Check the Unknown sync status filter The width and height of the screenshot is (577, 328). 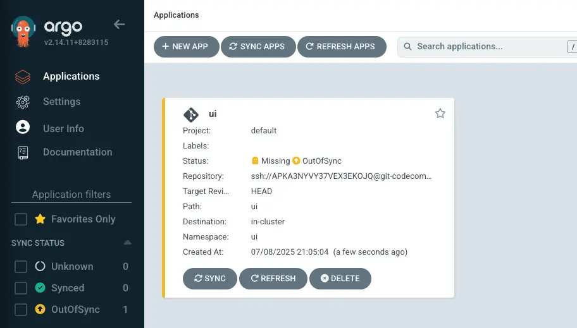tap(21, 267)
